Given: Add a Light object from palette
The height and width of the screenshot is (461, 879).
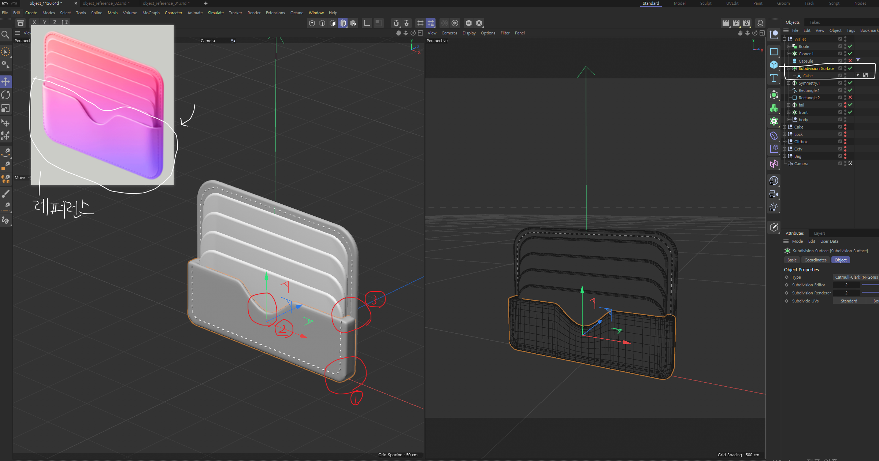Looking at the screenshot, I should [774, 207].
